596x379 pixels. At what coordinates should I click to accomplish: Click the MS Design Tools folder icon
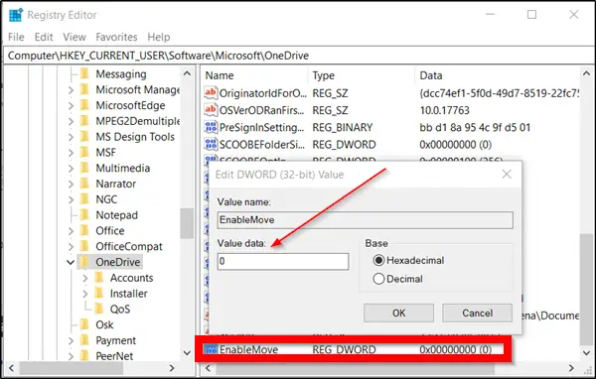click(84, 136)
